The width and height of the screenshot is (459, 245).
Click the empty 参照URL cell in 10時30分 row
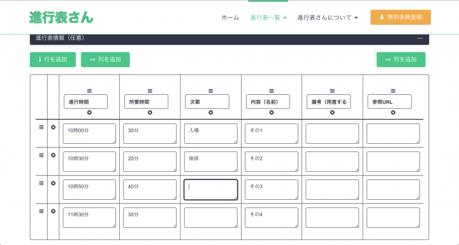pos(393,162)
